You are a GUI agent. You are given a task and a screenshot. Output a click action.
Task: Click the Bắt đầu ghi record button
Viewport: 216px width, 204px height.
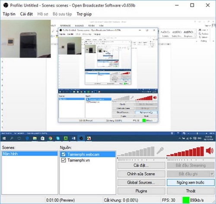point(188,174)
